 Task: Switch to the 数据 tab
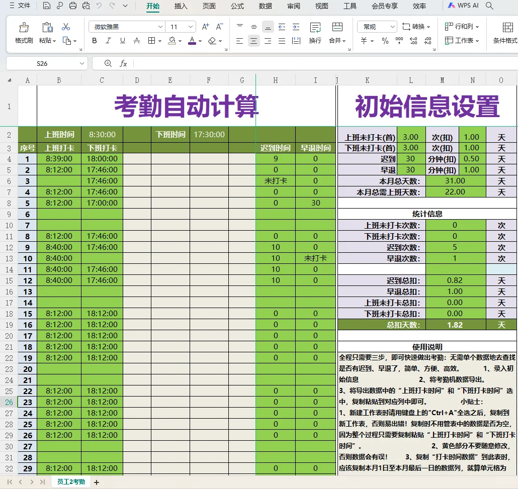[x=265, y=6]
